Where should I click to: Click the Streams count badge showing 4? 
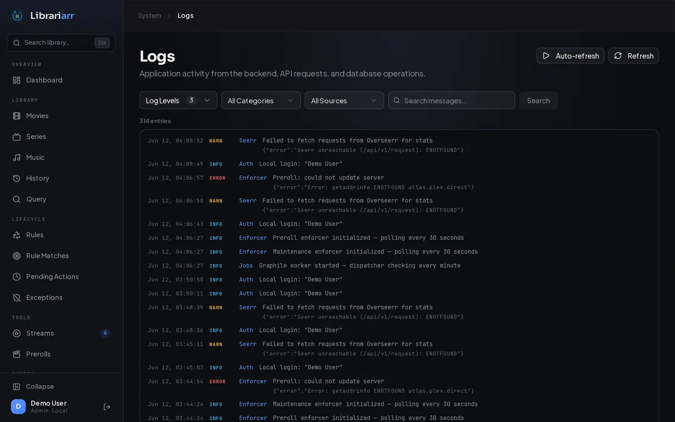pos(105,333)
